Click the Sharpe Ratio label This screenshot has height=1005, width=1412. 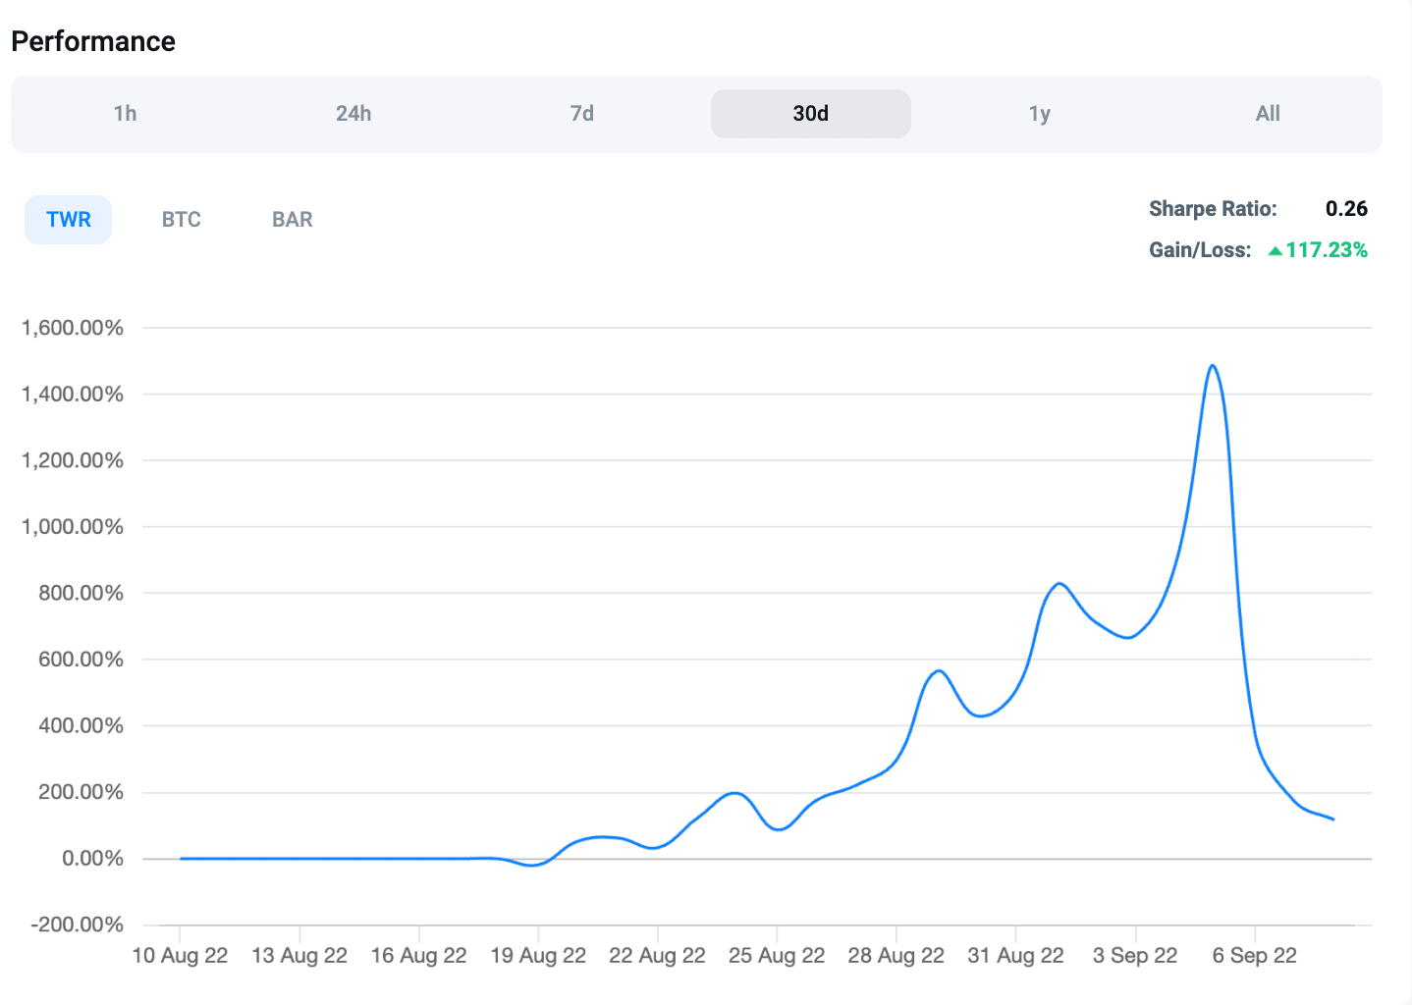pos(1213,209)
